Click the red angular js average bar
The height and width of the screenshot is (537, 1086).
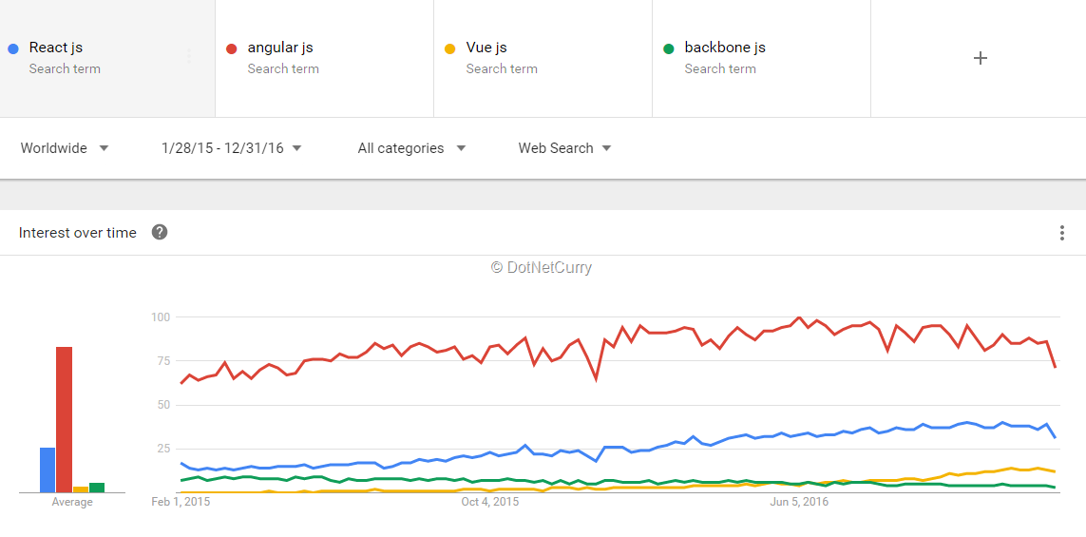pyautogui.click(x=65, y=419)
